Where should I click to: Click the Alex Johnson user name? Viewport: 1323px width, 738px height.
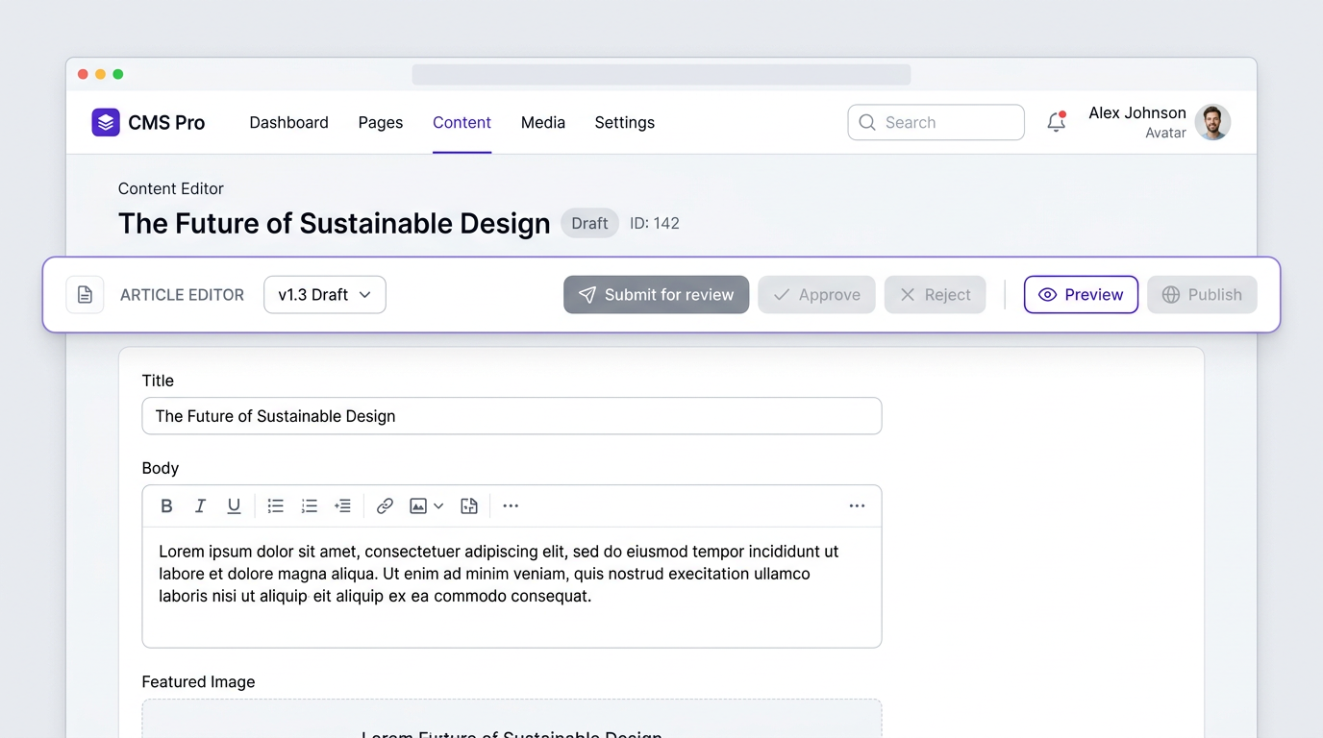coord(1137,112)
